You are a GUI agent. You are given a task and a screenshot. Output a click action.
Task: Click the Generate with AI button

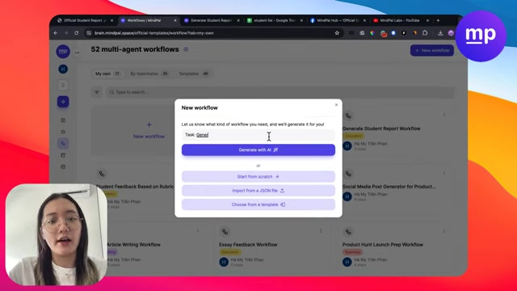coord(258,150)
